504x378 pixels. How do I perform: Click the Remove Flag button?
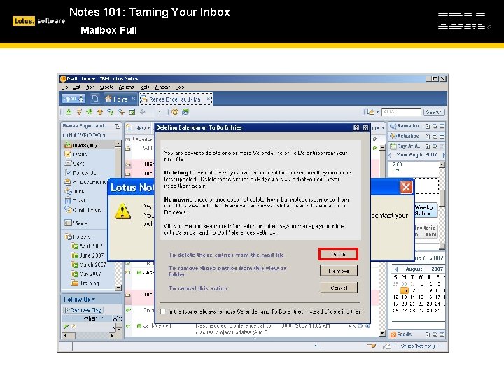tap(83, 310)
